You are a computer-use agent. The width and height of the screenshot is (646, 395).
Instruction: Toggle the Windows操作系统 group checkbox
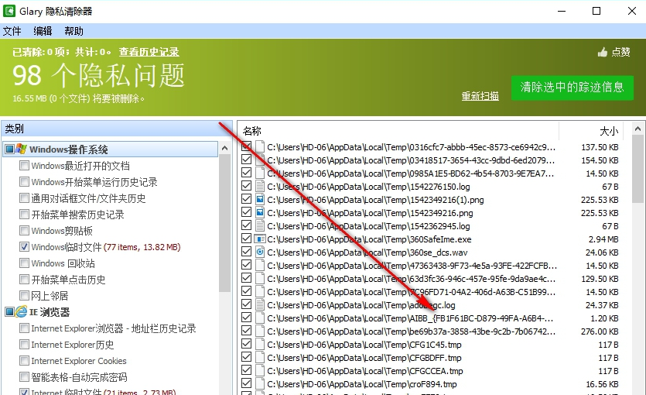click(9, 149)
